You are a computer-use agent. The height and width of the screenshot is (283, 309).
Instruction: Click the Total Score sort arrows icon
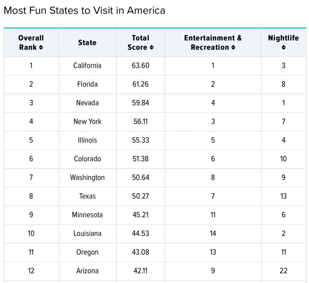[x=151, y=48]
